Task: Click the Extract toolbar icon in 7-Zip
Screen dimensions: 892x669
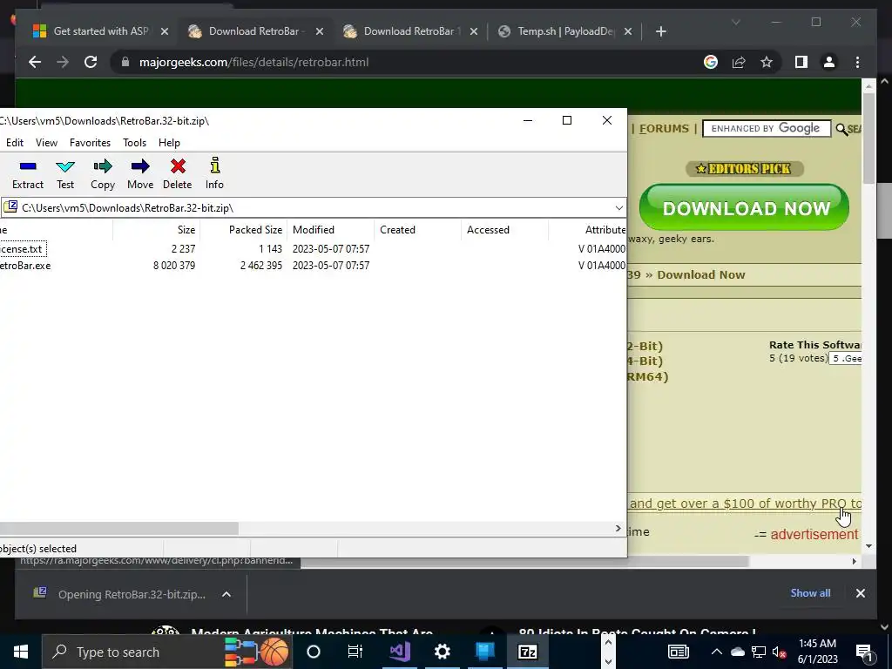Action: 27,174
